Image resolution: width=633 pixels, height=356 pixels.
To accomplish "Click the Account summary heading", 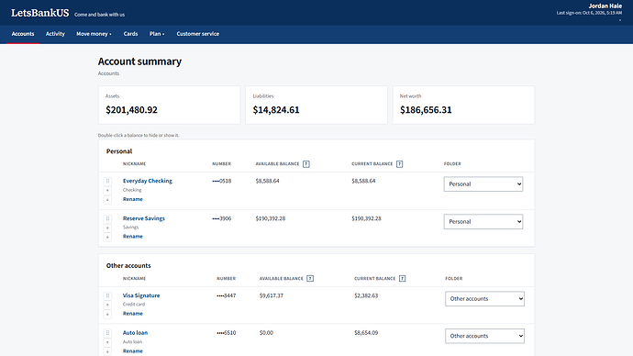I will [139, 61].
